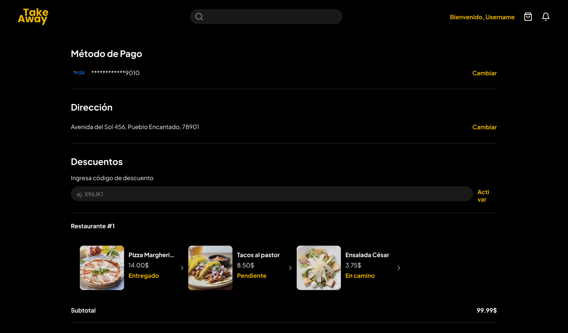Open the shopping bag cart icon
This screenshot has height=333, width=568.
point(528,17)
